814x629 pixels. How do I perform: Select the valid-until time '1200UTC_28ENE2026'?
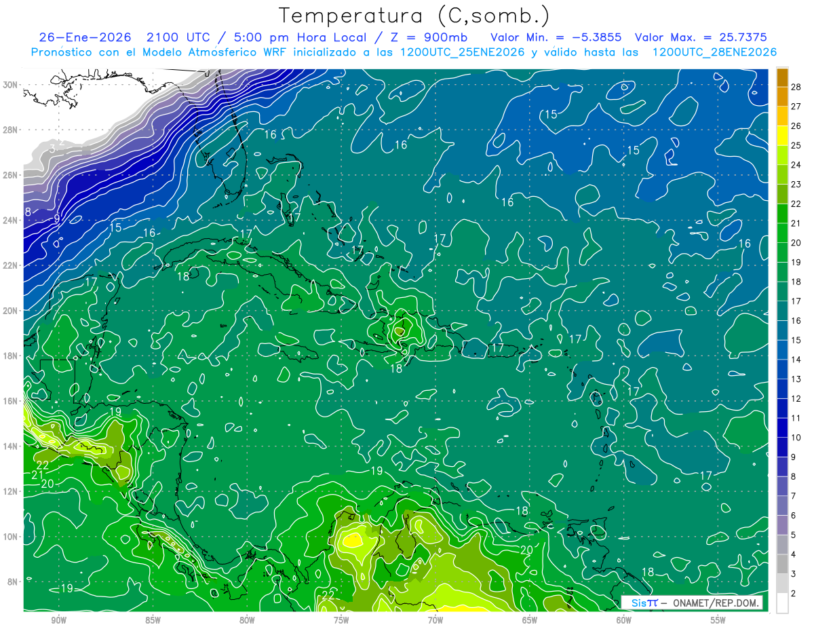tap(714, 52)
